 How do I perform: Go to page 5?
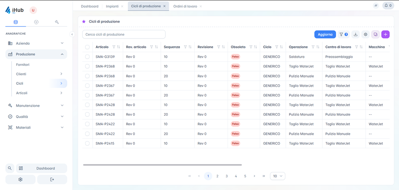[245, 176]
